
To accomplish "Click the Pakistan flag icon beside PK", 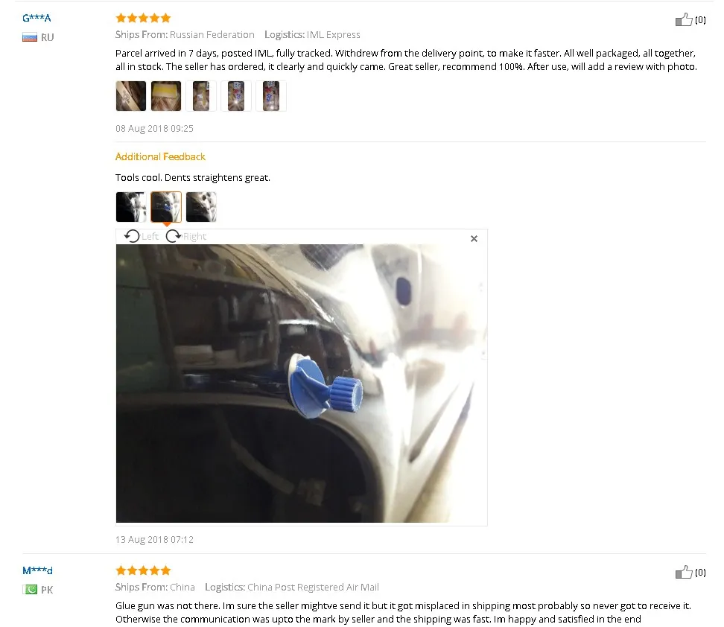I will click(30, 590).
